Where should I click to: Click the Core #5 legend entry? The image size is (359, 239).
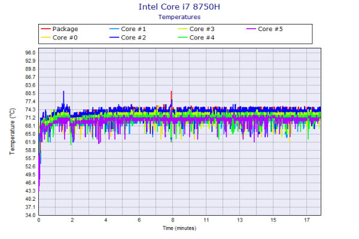[x=264, y=29]
